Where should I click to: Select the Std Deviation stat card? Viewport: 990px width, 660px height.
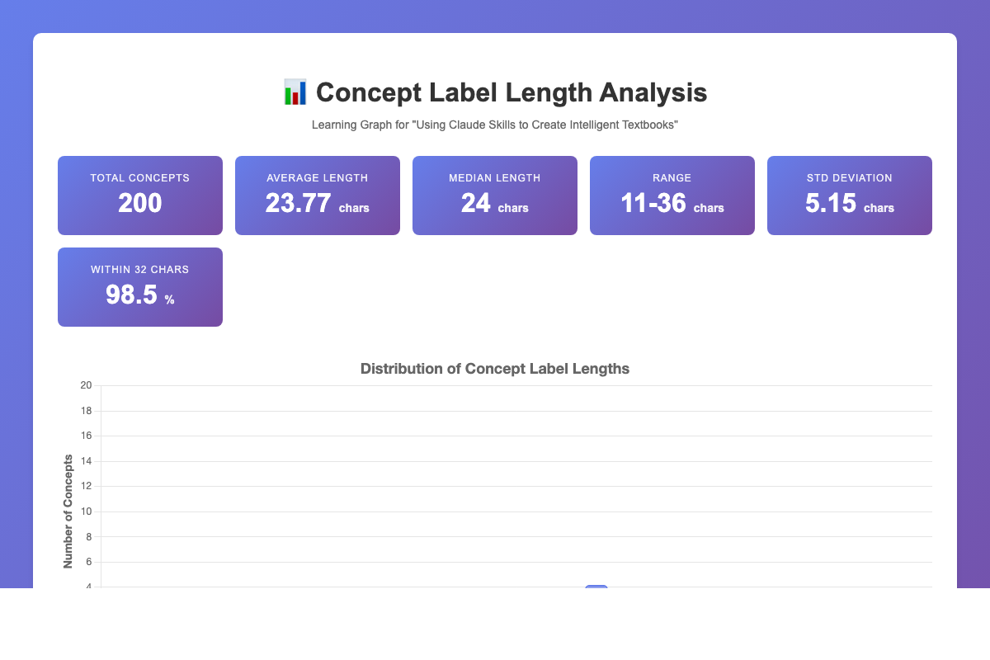coord(850,196)
